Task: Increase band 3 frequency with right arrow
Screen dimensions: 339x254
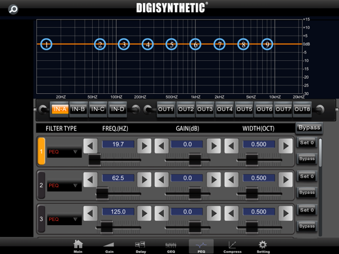Action: tap(144, 214)
